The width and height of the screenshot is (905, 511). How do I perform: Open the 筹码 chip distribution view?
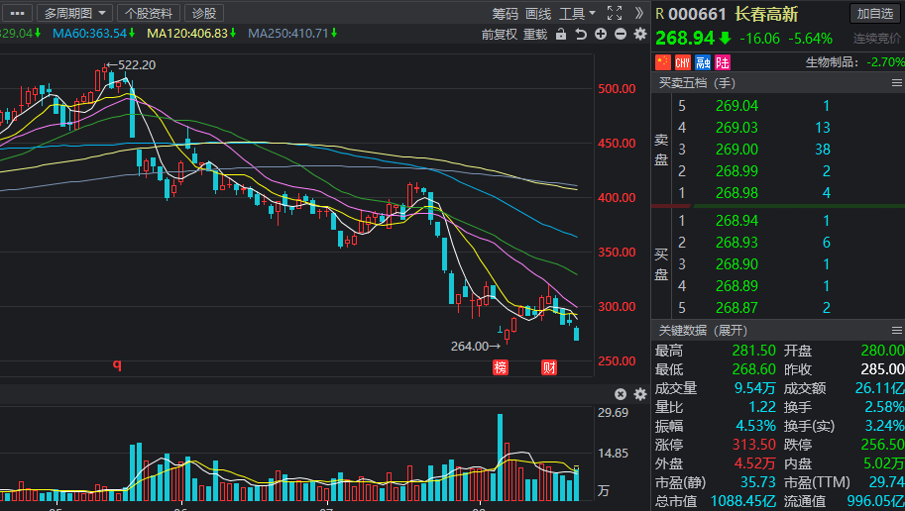(505, 14)
